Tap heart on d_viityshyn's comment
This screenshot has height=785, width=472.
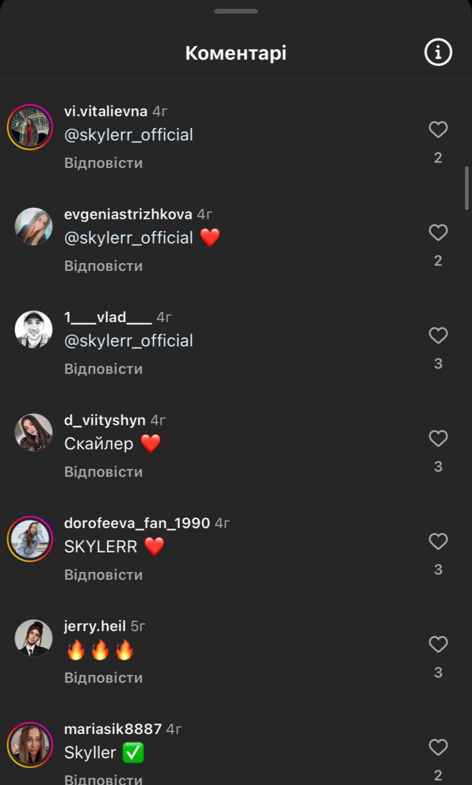[x=438, y=438]
